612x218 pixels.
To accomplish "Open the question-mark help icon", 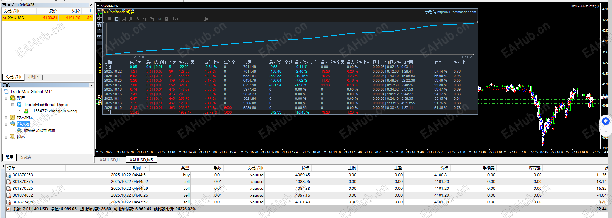I will point(99,31).
